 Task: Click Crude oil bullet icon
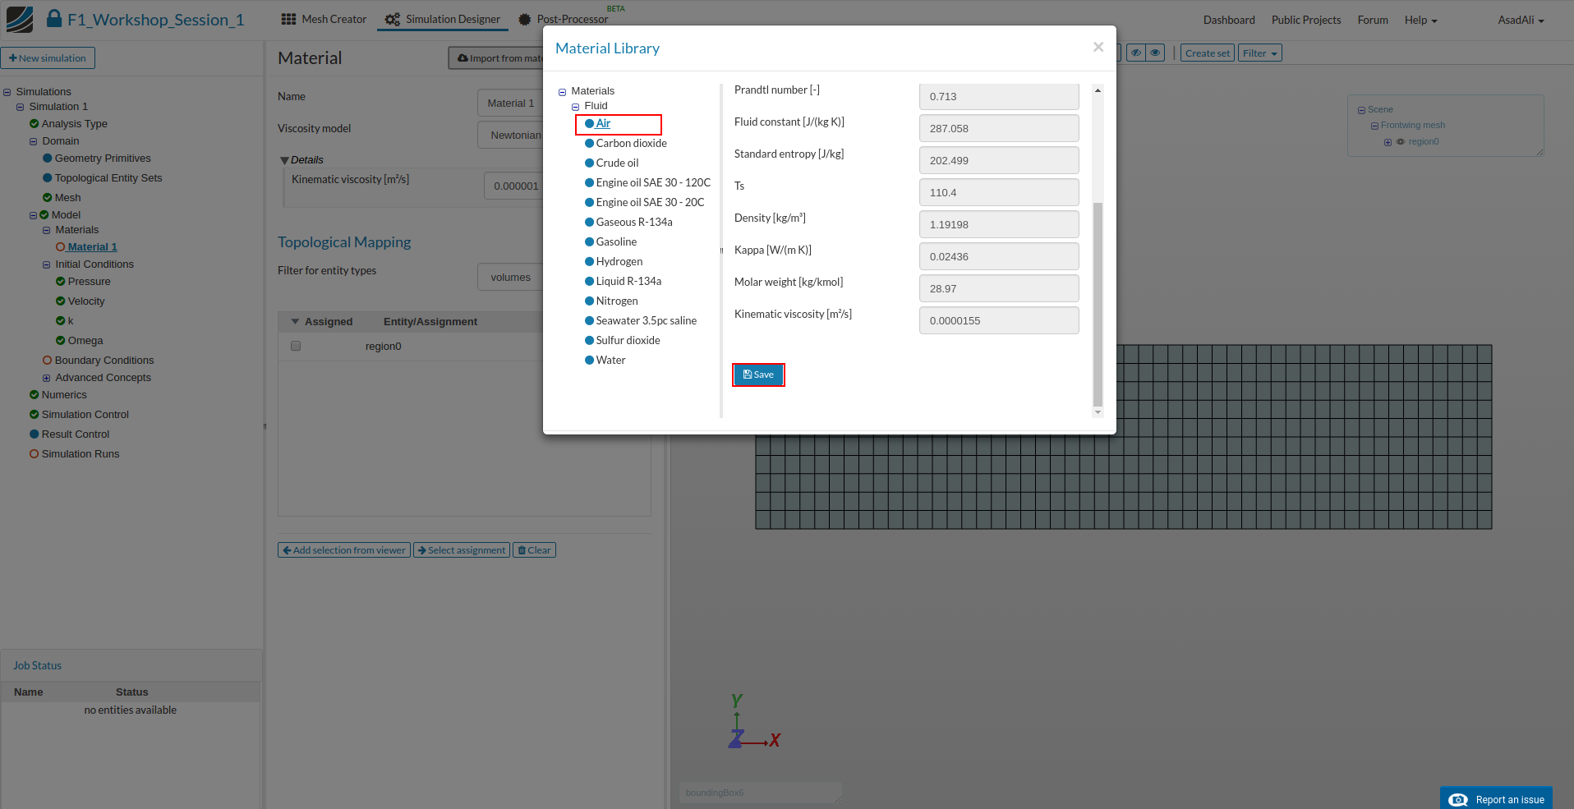589,163
